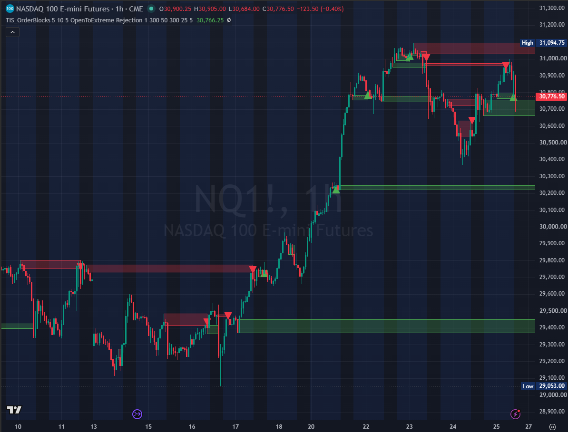Click the purple lightning bolt icon
Image resolution: width=568 pixels, height=432 pixels.
coord(516,413)
